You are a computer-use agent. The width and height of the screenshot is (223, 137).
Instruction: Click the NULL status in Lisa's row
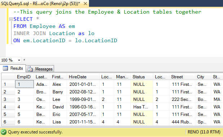142,122
